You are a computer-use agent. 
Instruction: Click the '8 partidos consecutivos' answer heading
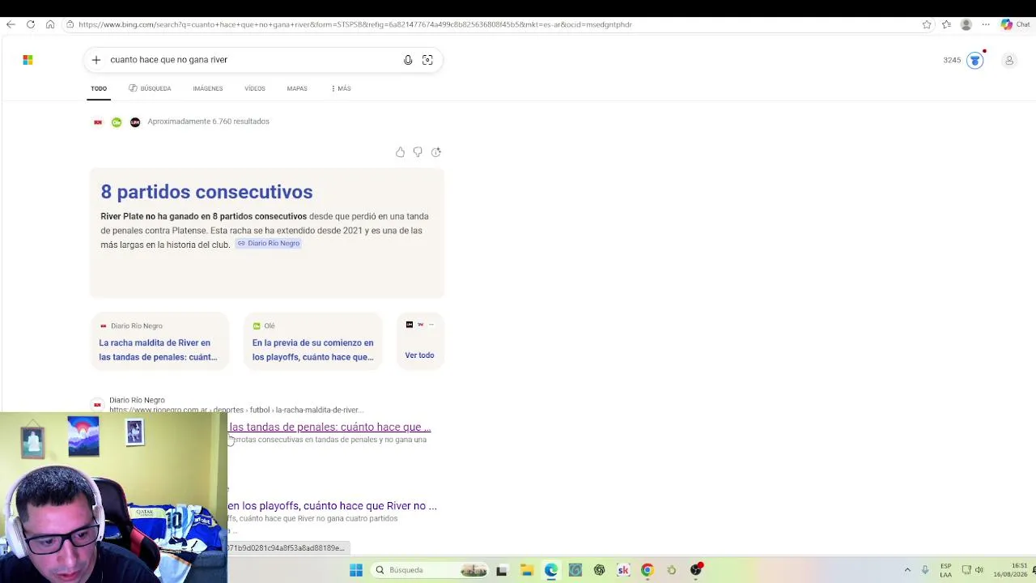click(x=206, y=192)
